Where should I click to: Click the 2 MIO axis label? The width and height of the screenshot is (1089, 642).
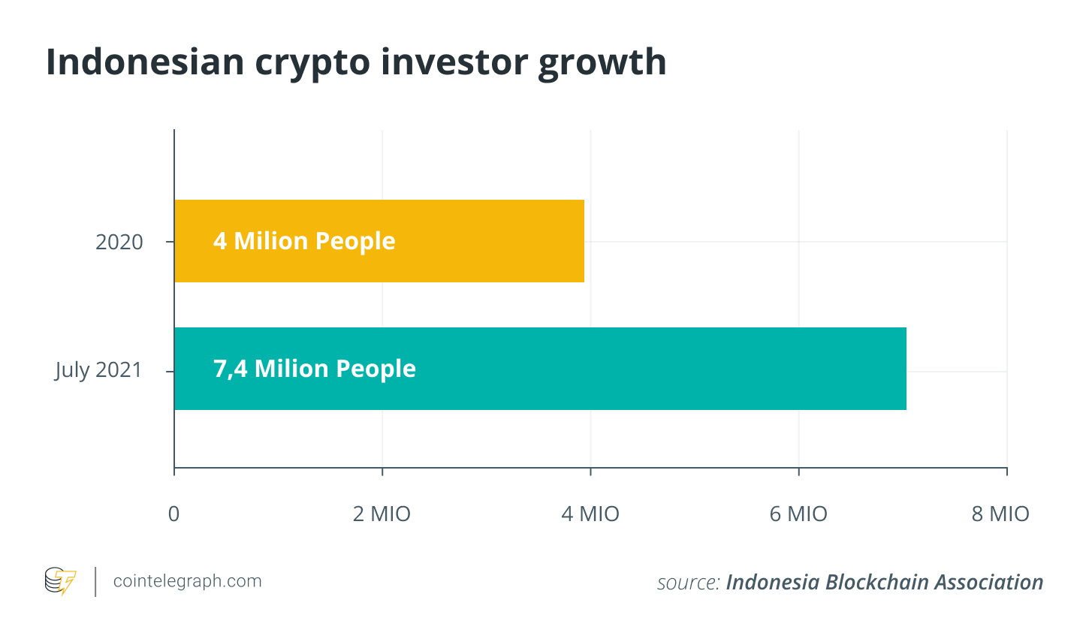pyautogui.click(x=382, y=514)
